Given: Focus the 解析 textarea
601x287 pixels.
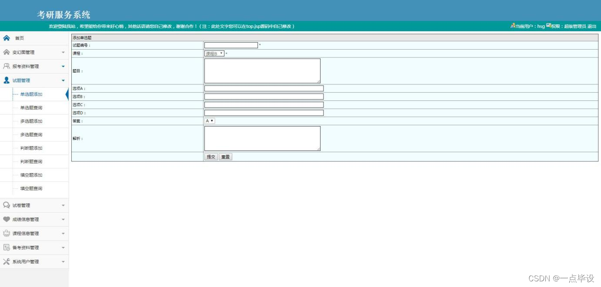Looking at the screenshot, I should [262, 139].
